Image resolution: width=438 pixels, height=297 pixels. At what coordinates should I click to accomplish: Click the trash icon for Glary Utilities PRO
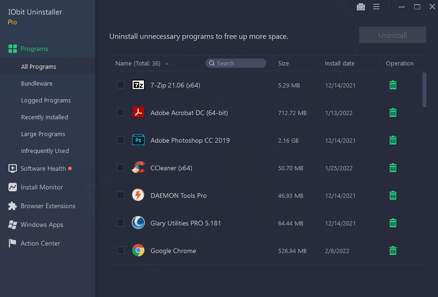click(393, 223)
